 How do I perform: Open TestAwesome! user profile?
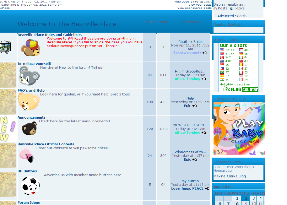188,53
